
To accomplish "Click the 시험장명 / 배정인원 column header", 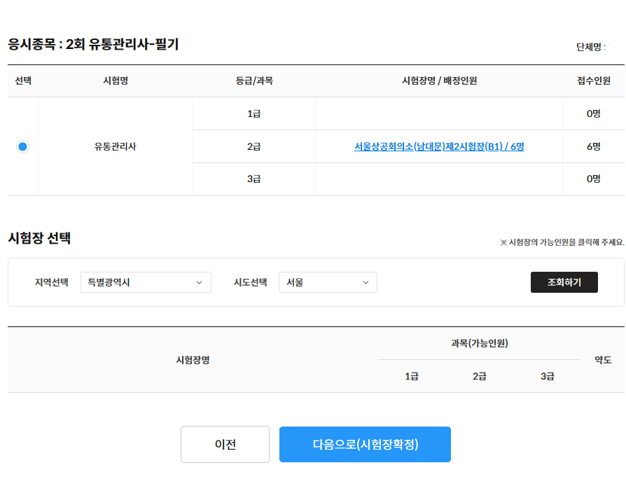I will pos(439,81).
